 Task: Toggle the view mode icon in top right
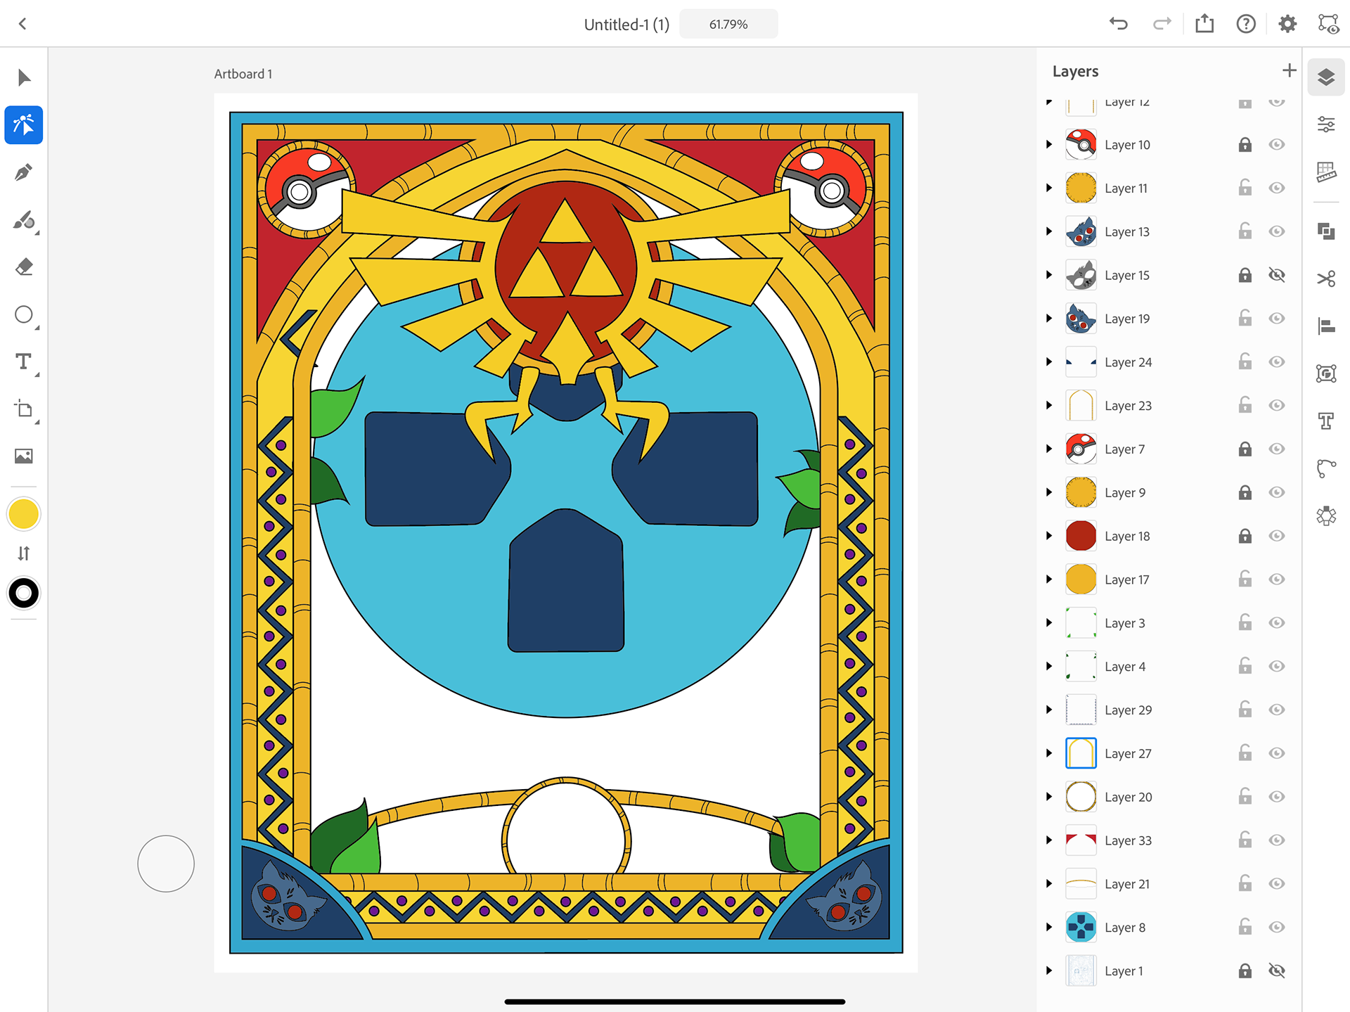click(x=1328, y=24)
